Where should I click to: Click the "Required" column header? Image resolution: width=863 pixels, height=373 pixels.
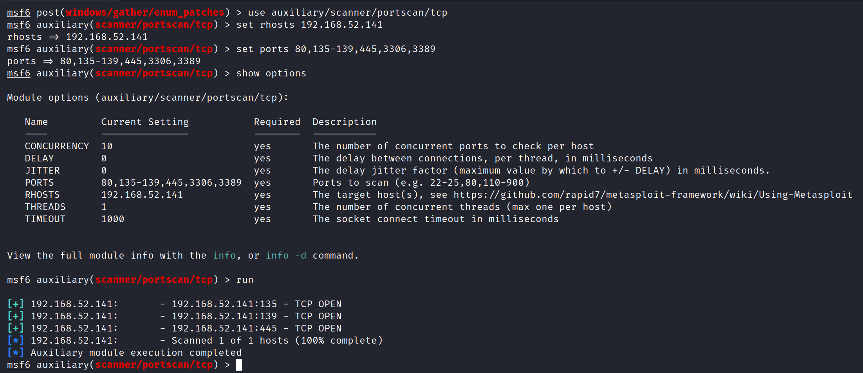coord(277,122)
